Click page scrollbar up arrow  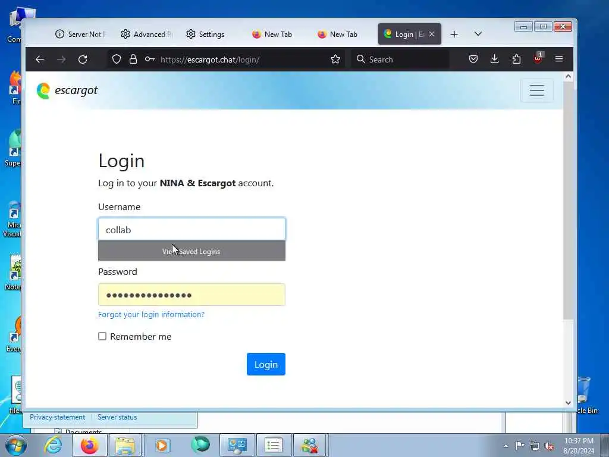point(568,77)
